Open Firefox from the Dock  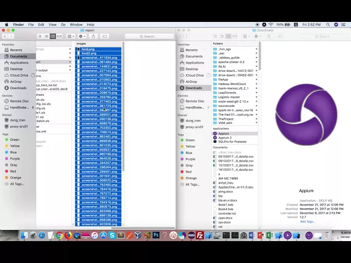pyautogui.click(x=68, y=235)
